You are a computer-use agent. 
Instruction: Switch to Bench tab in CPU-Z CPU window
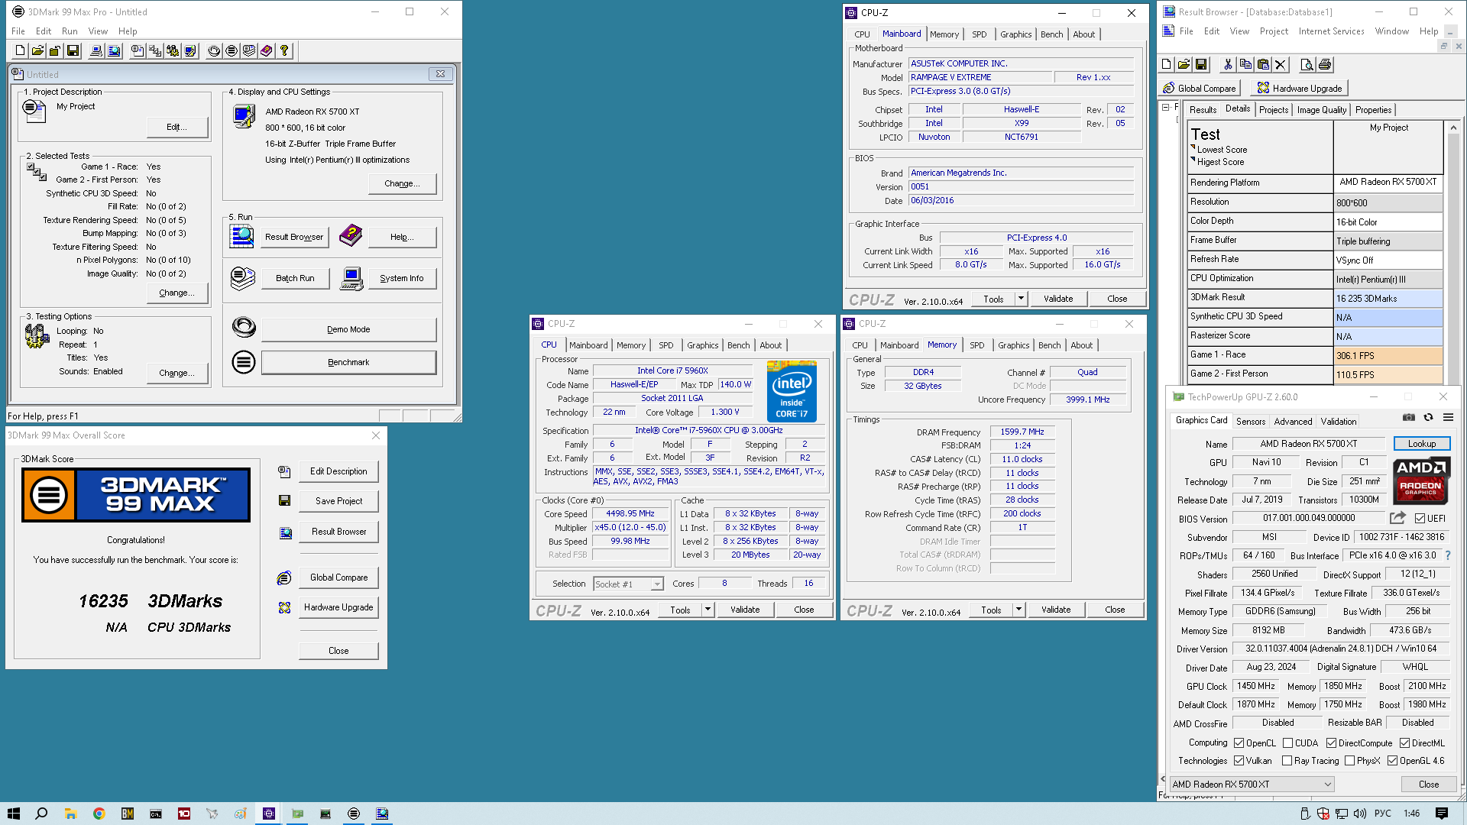coord(738,345)
